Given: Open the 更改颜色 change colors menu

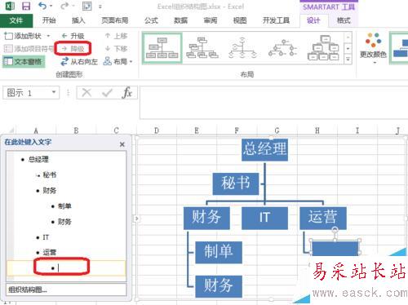Looking at the screenshot, I should (373, 48).
